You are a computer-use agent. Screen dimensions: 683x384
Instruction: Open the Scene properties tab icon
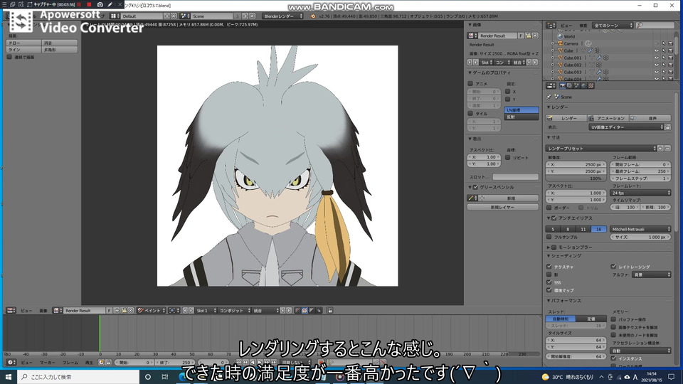click(576, 86)
